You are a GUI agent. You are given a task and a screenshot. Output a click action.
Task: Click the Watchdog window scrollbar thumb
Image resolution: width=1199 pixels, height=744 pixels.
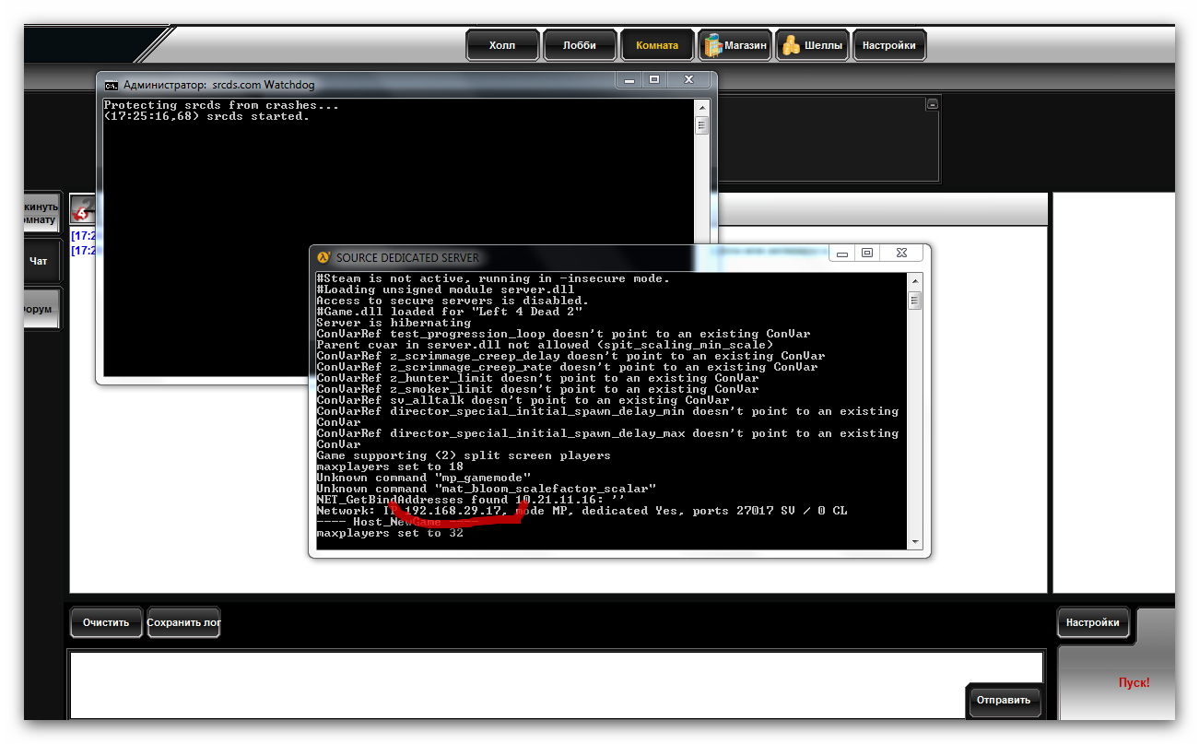click(x=702, y=124)
